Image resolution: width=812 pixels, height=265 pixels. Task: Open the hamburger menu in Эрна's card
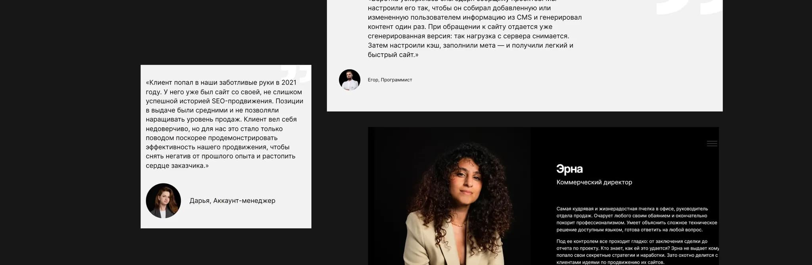point(712,144)
